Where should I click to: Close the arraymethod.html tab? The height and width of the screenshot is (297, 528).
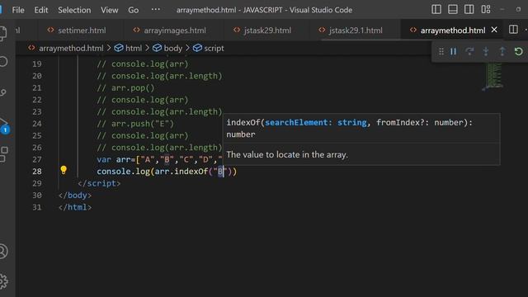494,30
